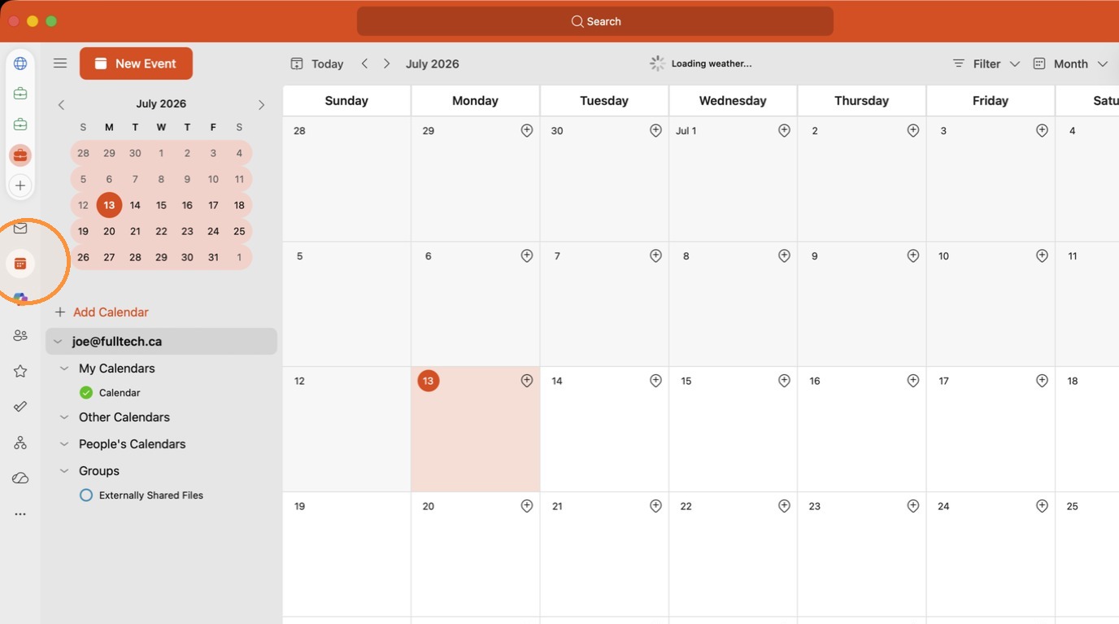Open the Filter menu
Image resolution: width=1119 pixels, height=624 pixels.
(x=977, y=63)
